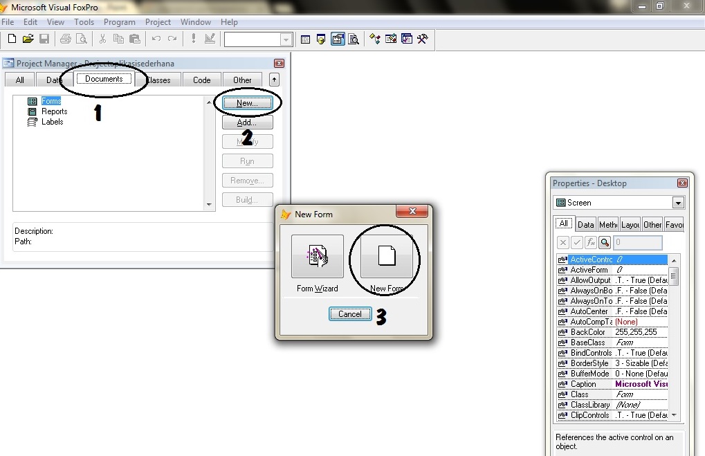Switch to the Code tab in Project Manager
Viewport: 705px width, 456px height.
[x=202, y=80]
